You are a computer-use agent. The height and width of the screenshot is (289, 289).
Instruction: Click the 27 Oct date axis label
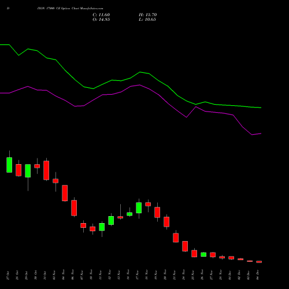tap(8, 275)
